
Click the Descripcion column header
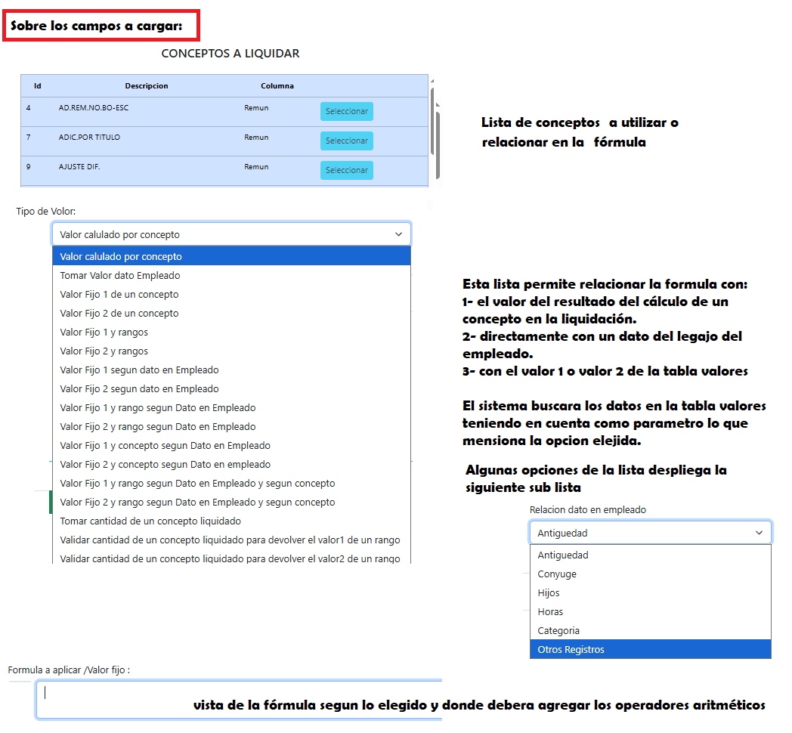(147, 86)
